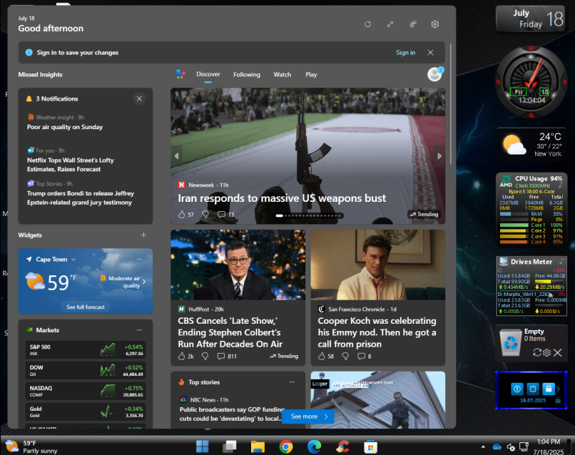Click the lock icon in blue gadget
Viewport: 575px width, 455px height.
click(x=549, y=389)
